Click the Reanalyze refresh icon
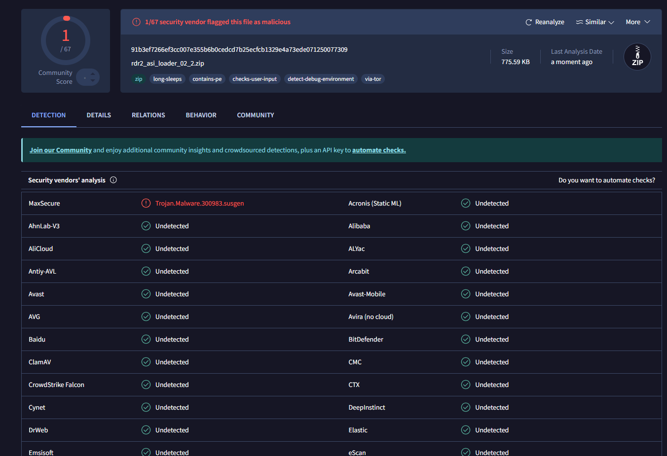This screenshot has height=456, width=667. click(528, 22)
